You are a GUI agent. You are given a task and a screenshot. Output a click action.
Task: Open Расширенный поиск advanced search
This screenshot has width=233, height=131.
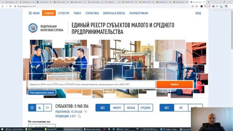click(x=42, y=93)
